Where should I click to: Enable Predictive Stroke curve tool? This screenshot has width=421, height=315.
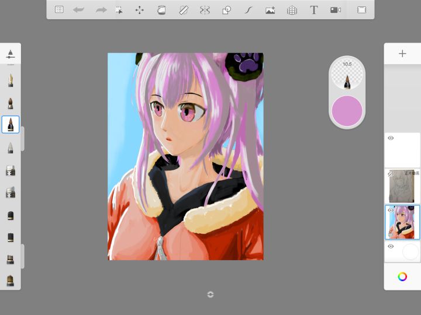point(249,10)
